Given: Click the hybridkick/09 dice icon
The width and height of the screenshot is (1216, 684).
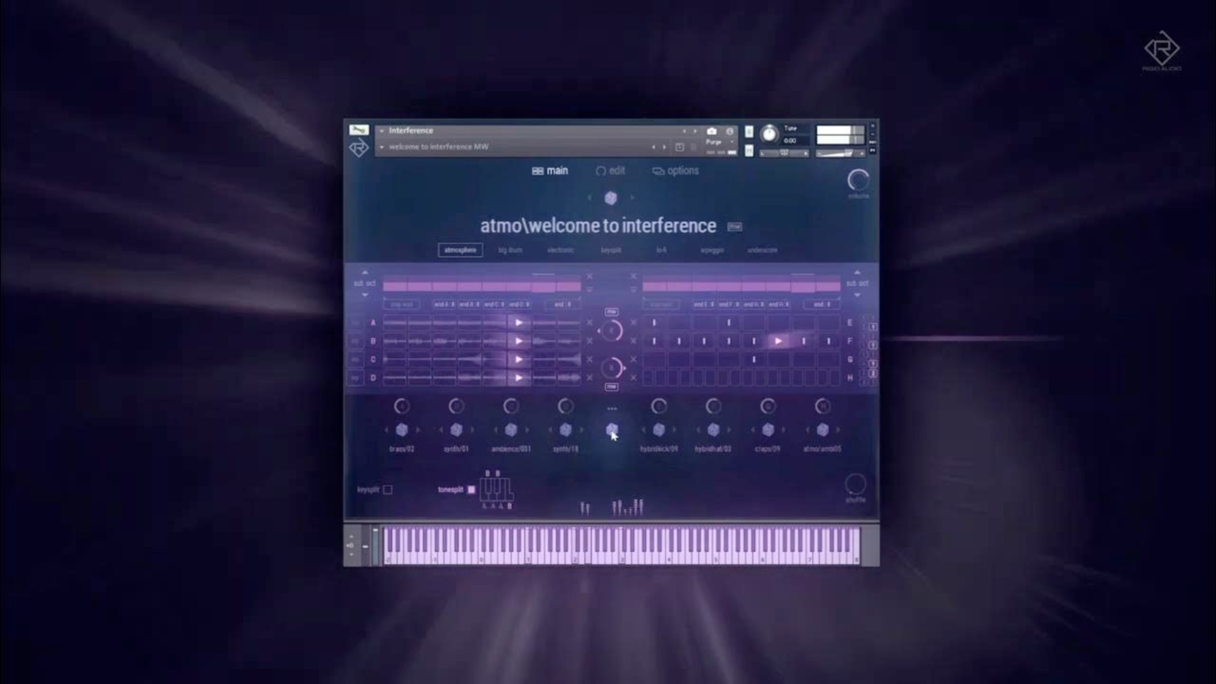Looking at the screenshot, I should [659, 429].
